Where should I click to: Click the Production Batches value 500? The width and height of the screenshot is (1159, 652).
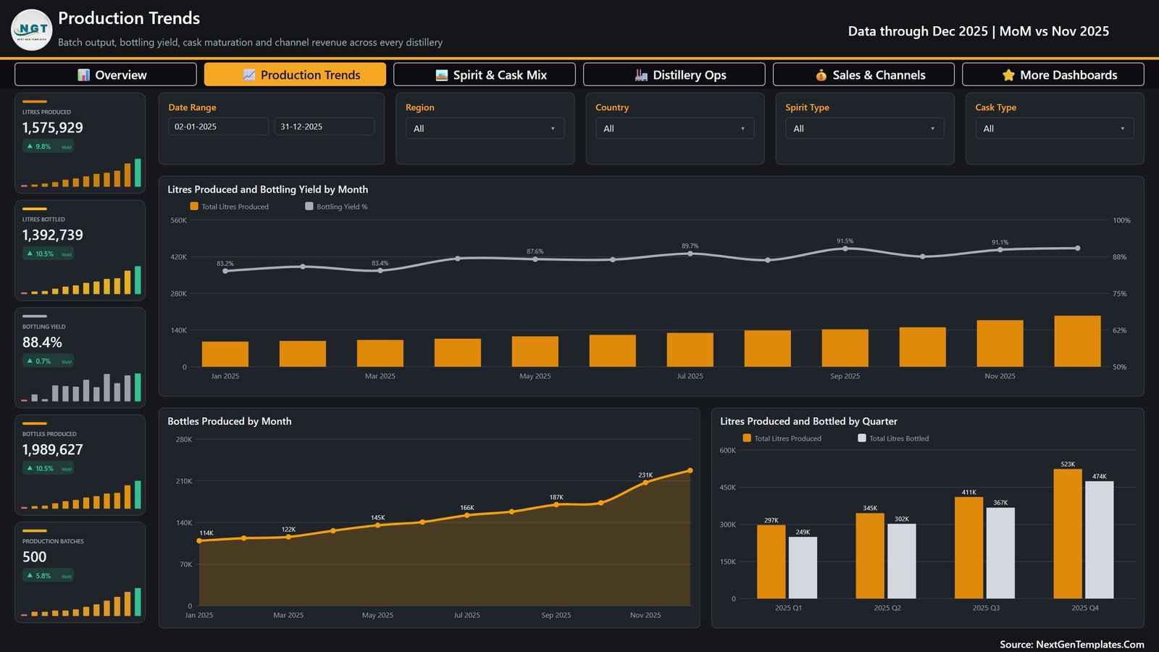click(x=34, y=556)
